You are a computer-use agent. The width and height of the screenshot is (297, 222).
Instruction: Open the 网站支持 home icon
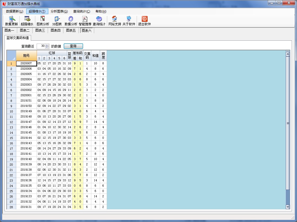pyautogui.click(x=115, y=21)
